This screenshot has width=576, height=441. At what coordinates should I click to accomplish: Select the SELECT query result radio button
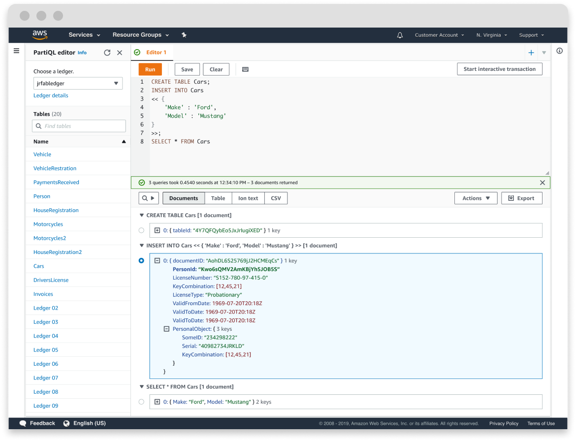tap(142, 402)
